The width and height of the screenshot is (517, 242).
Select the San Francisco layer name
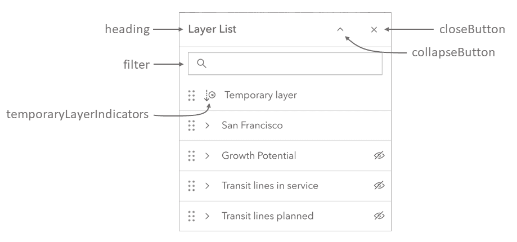point(252,126)
